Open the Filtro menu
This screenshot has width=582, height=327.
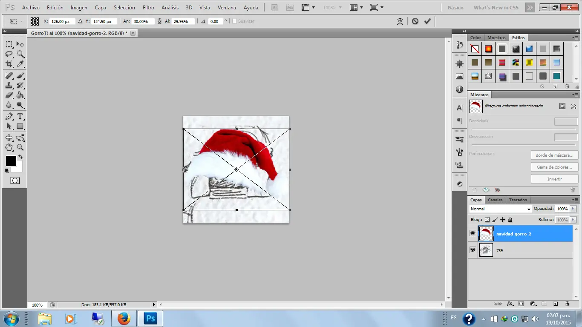tap(148, 8)
